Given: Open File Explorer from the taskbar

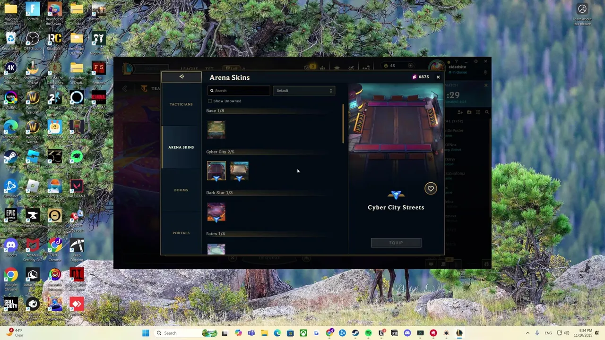Looking at the screenshot, I should [x=264, y=333].
